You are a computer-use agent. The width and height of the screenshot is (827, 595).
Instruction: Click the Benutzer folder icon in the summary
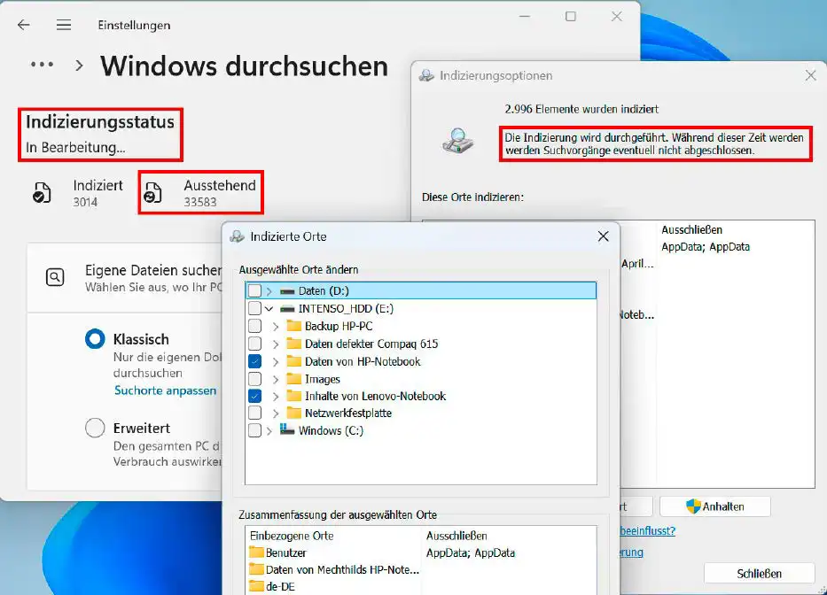pyautogui.click(x=255, y=552)
